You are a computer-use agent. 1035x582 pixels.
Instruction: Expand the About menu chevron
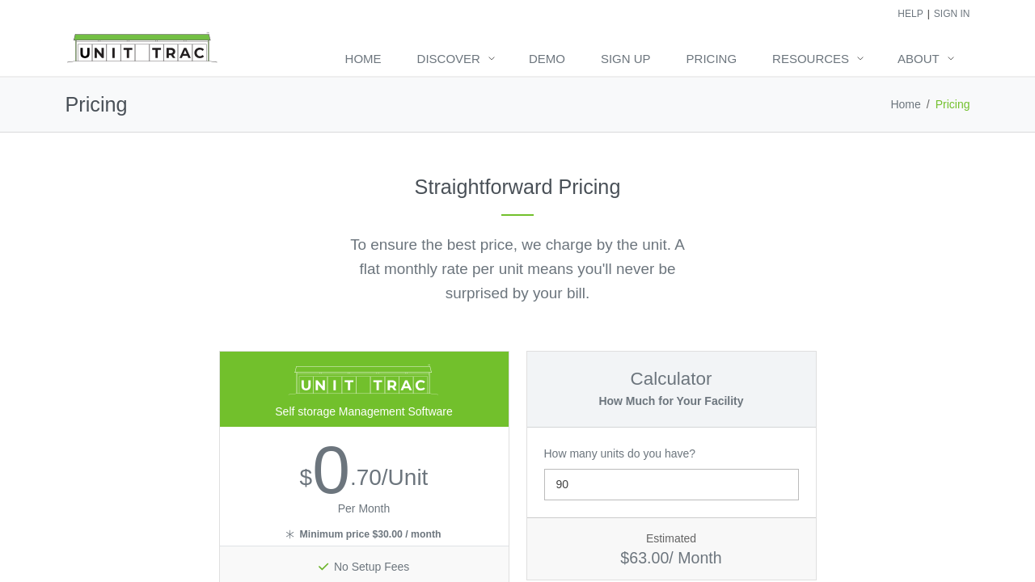tap(951, 58)
